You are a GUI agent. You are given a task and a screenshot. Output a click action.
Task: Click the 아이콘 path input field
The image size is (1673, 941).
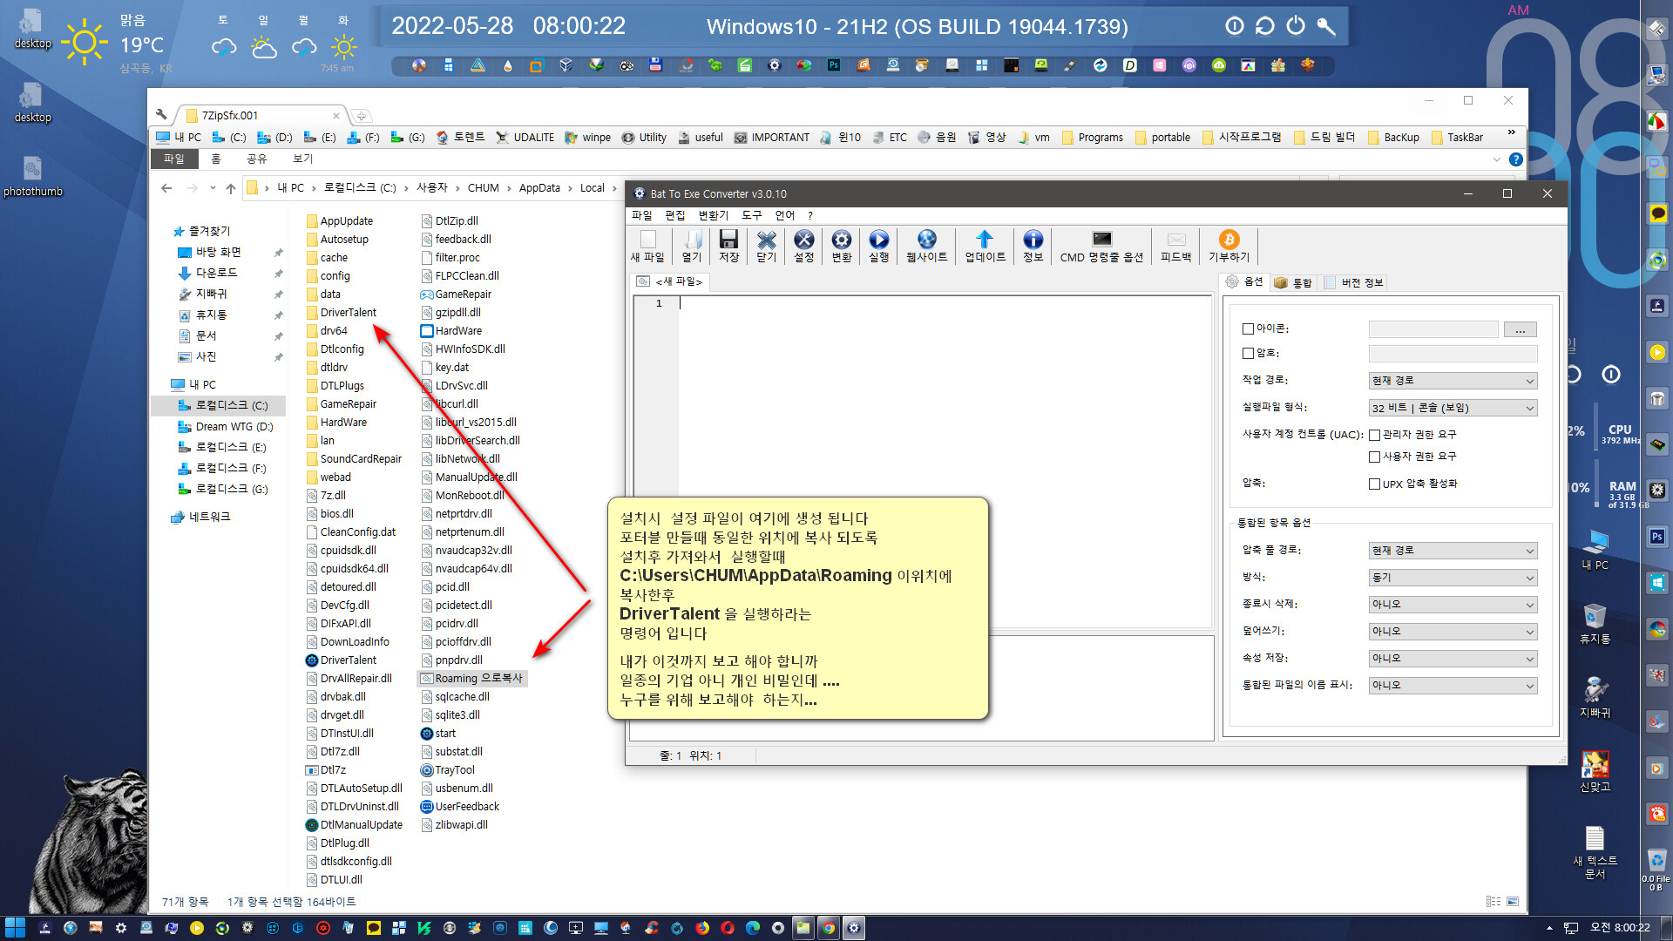pos(1433,329)
